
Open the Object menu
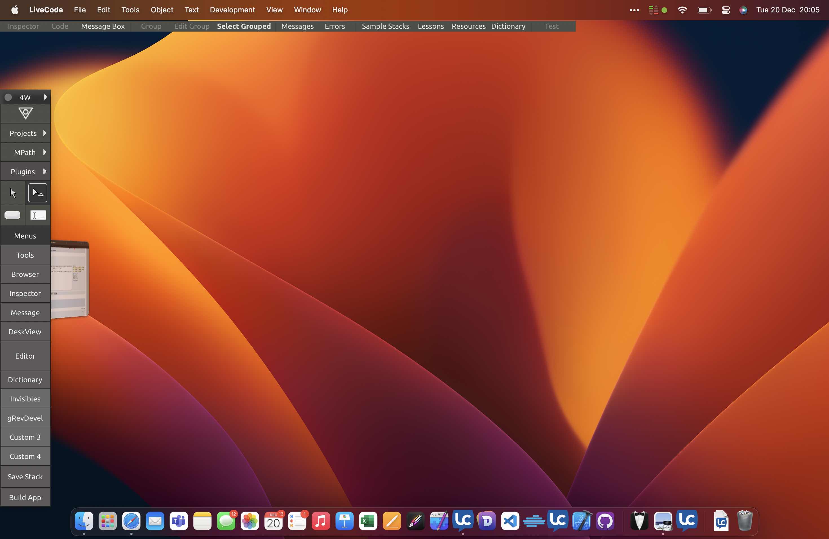(162, 10)
